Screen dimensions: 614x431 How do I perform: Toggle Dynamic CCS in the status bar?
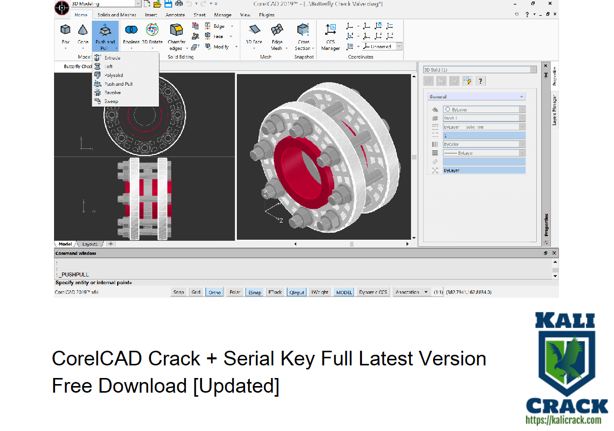pos(373,292)
